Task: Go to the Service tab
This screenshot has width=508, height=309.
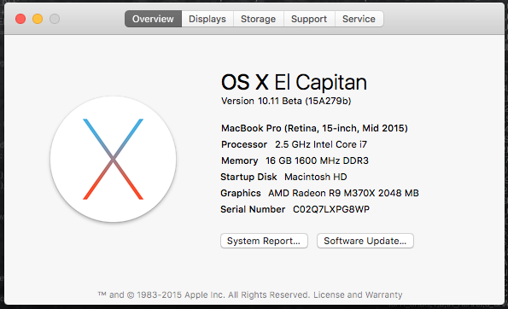Action: coord(359,19)
